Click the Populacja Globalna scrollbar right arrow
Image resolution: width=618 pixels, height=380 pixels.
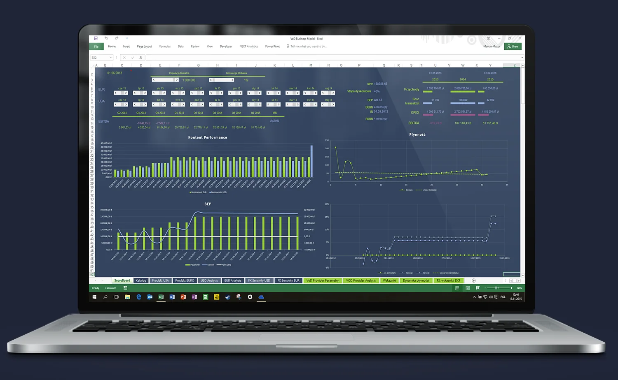click(x=177, y=80)
